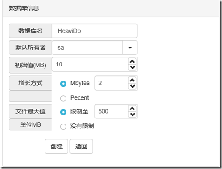Focus the max size field showing 500
This screenshot has width=222, height=169.
(x=111, y=111)
